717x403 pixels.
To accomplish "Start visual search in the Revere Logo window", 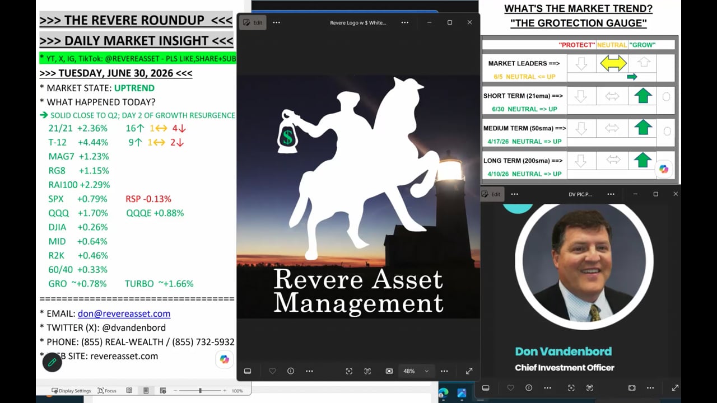I will 349,371.
